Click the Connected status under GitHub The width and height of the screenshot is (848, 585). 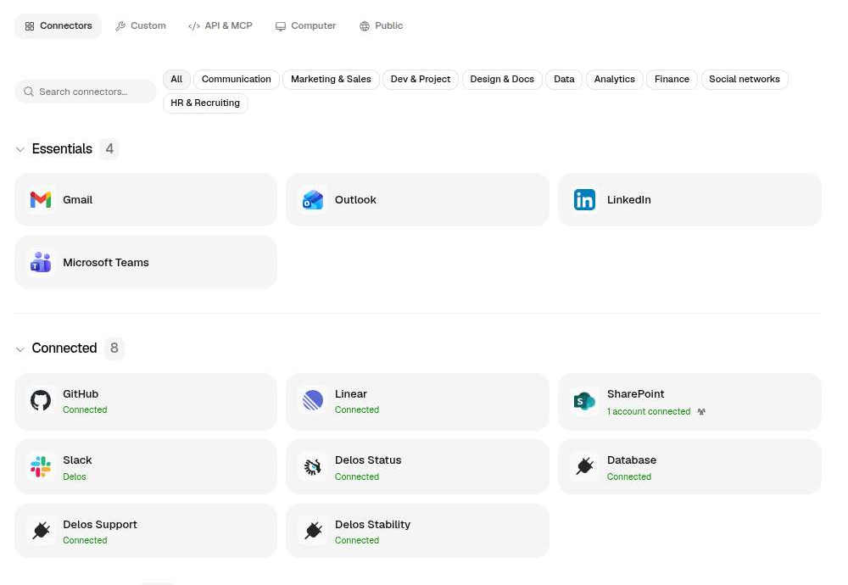(85, 409)
